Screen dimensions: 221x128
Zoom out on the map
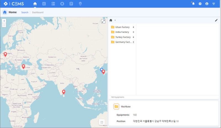[x=4, y=25]
